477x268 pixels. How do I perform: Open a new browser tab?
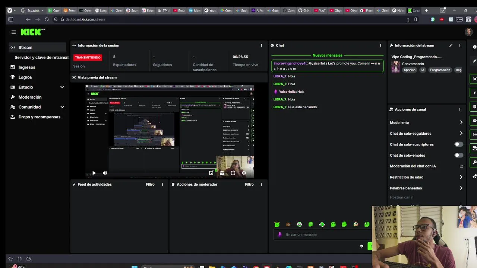[x=426, y=10]
